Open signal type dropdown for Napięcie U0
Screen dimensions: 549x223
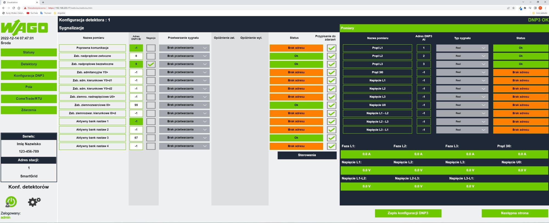[x=462, y=105]
